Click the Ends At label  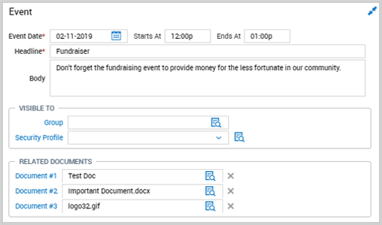point(228,36)
